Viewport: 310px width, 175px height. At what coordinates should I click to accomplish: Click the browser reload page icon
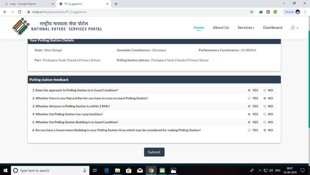(20, 12)
